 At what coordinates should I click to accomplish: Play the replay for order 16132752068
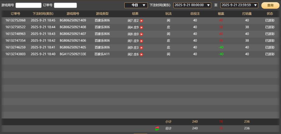click(x=141, y=20)
